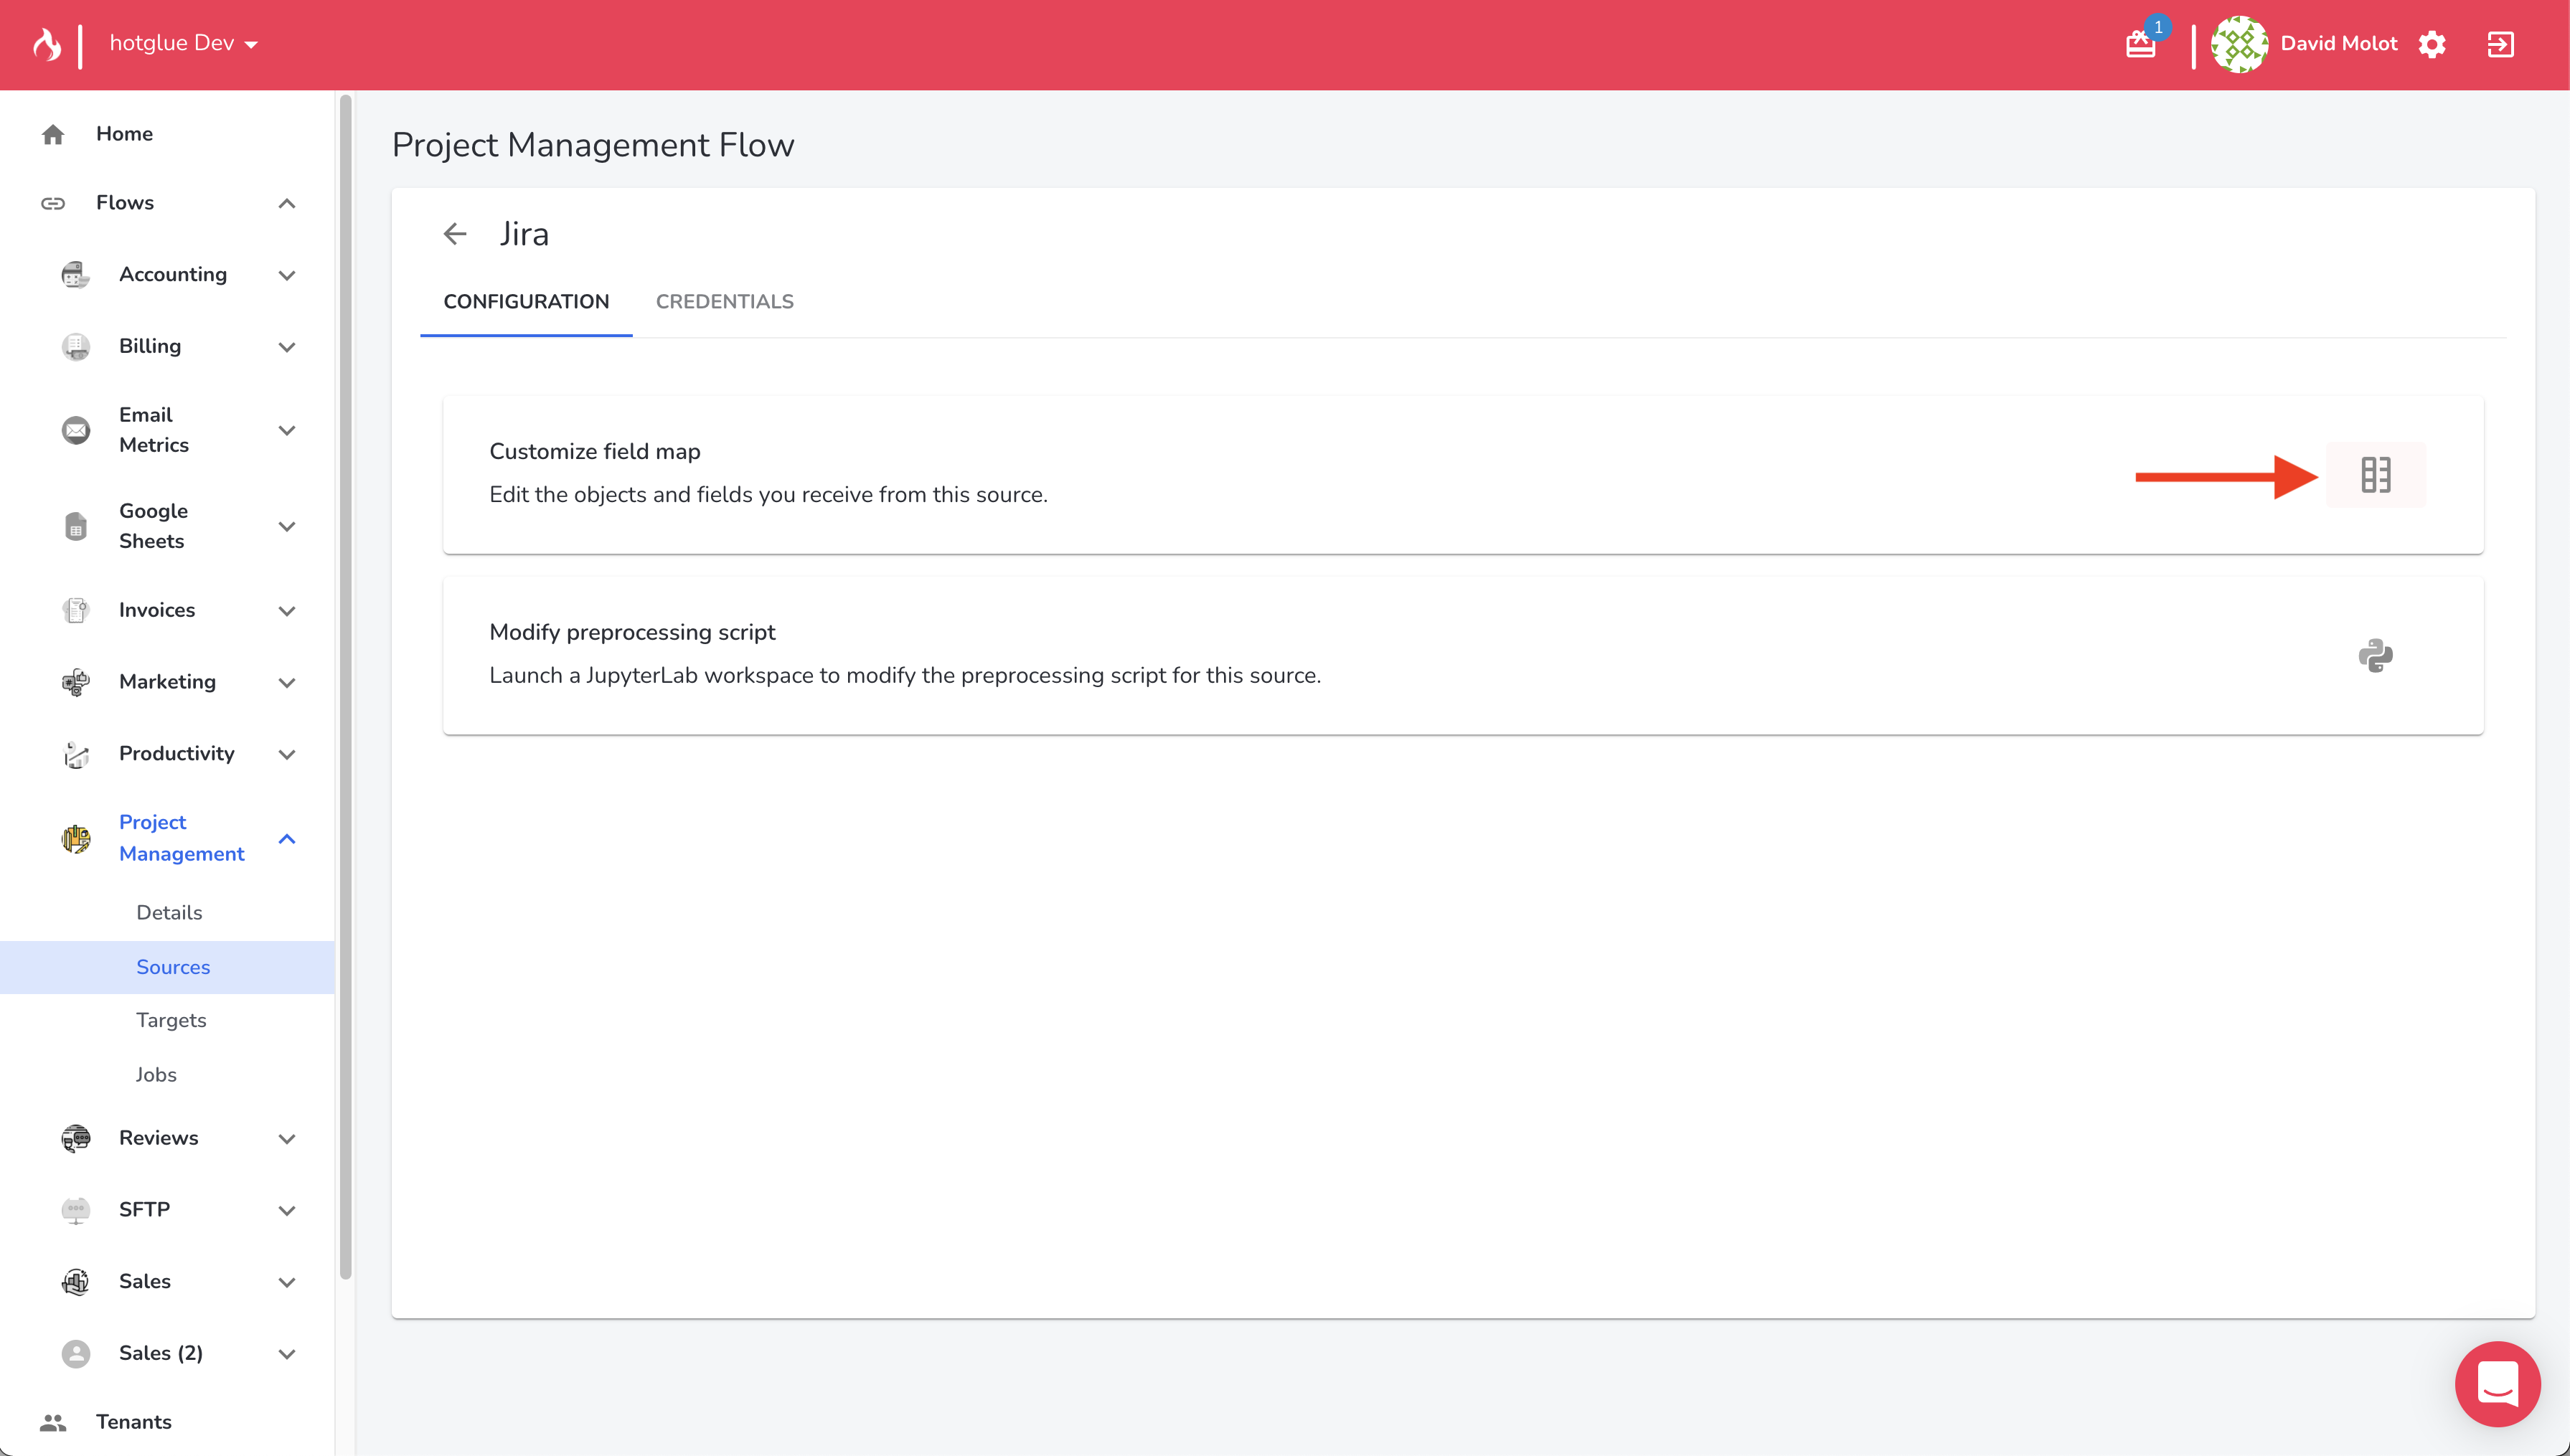The image size is (2570, 1456).
Task: Expand the Accounting flow
Action: tap(287, 275)
